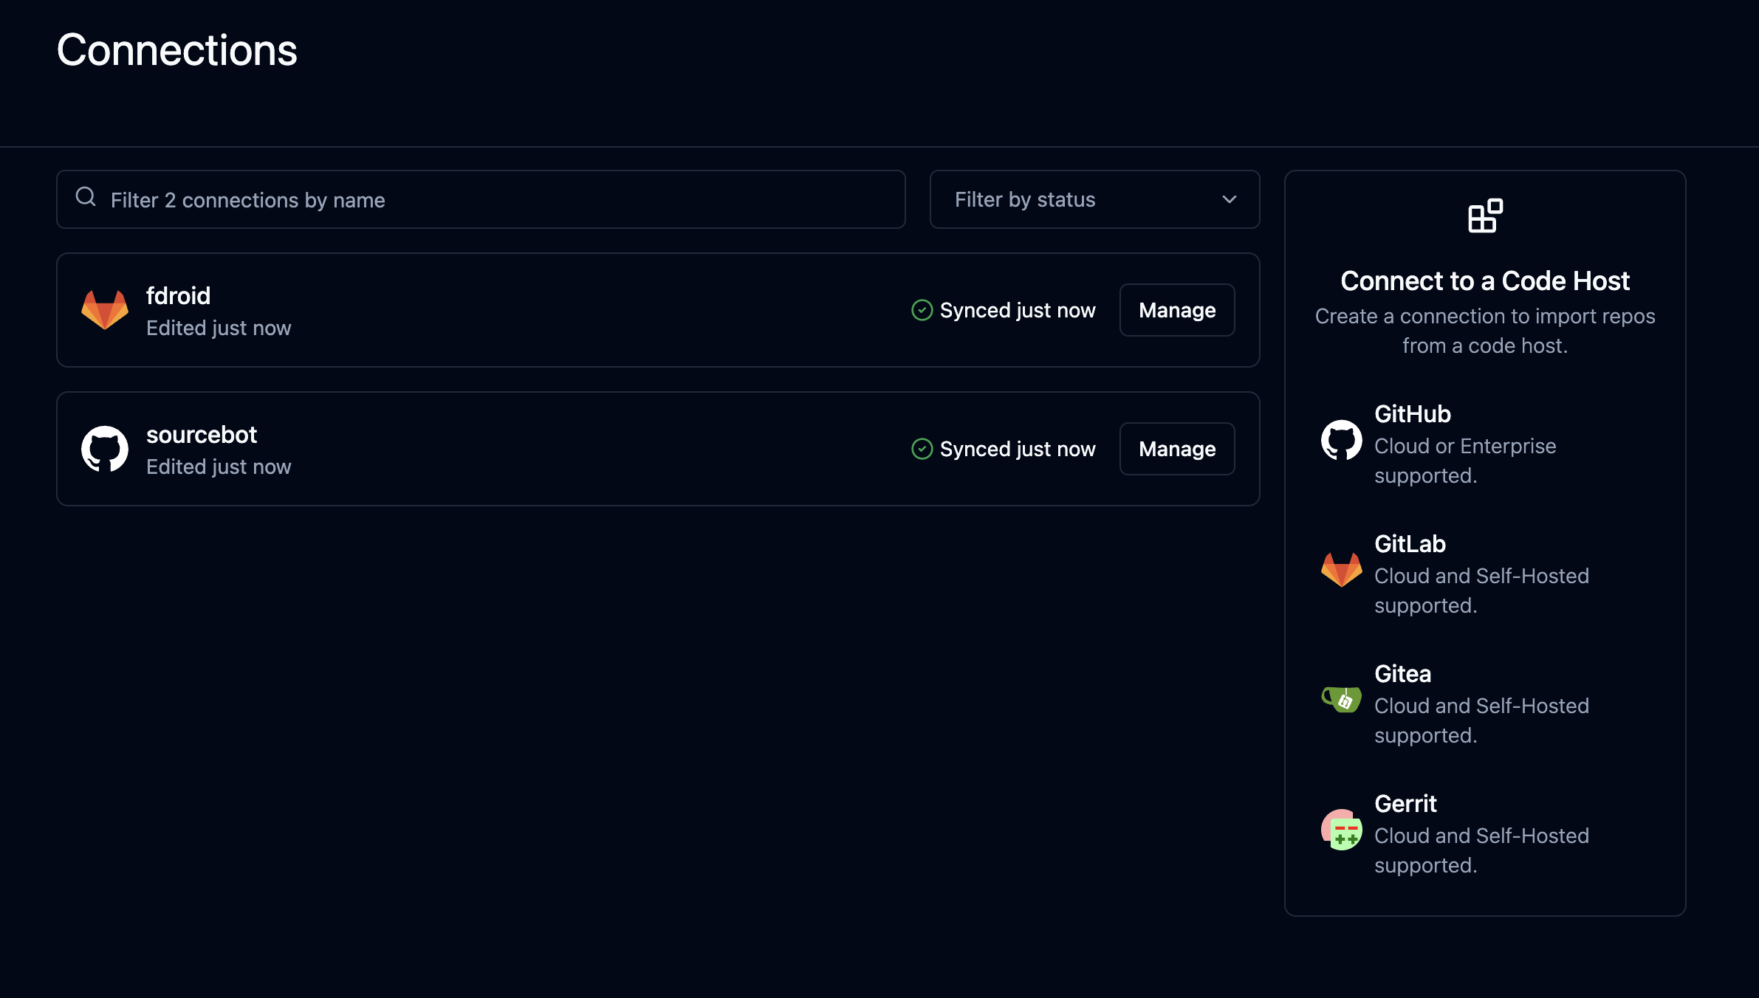Click the fdroid GitLab logo icon
Viewport: 1759px width, 998px height.
click(x=104, y=310)
